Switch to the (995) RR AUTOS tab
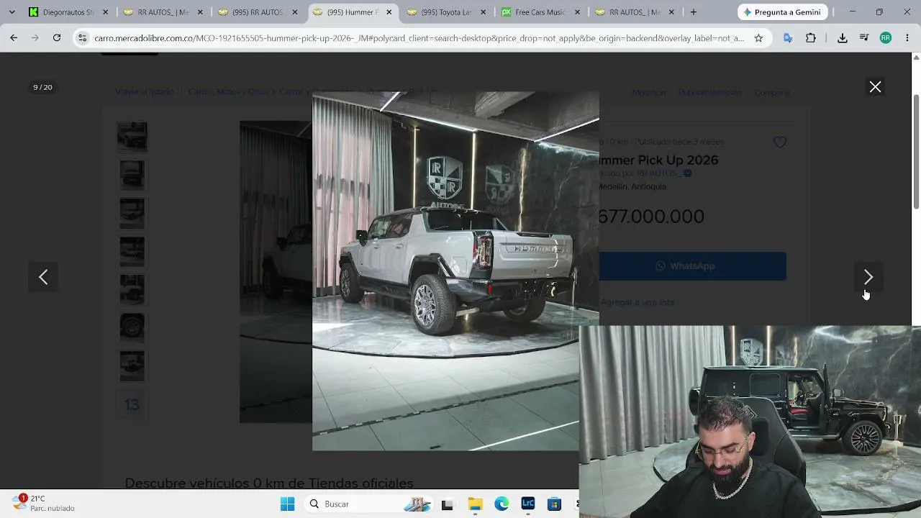 pyautogui.click(x=258, y=12)
